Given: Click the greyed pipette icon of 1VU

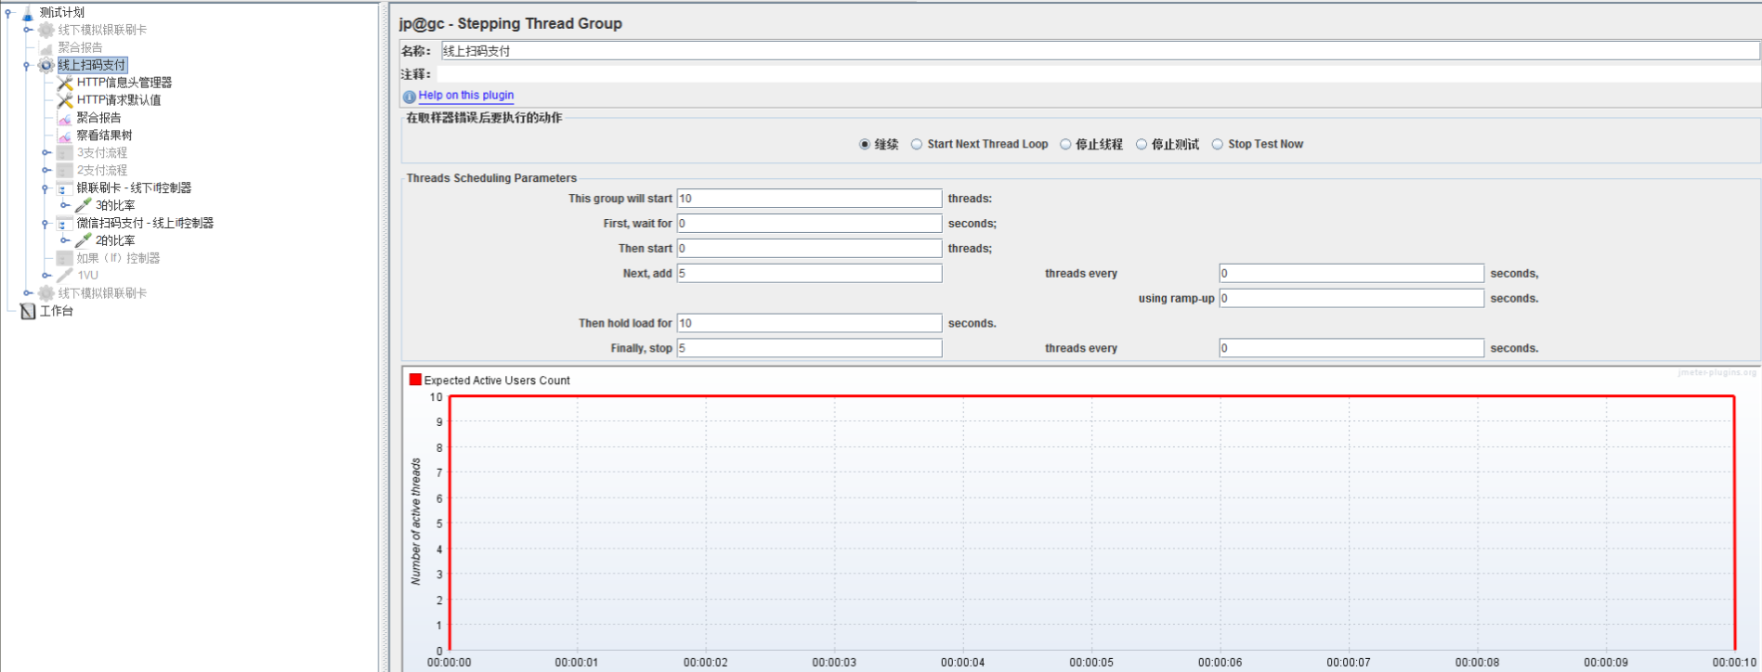Looking at the screenshot, I should click(x=65, y=276).
